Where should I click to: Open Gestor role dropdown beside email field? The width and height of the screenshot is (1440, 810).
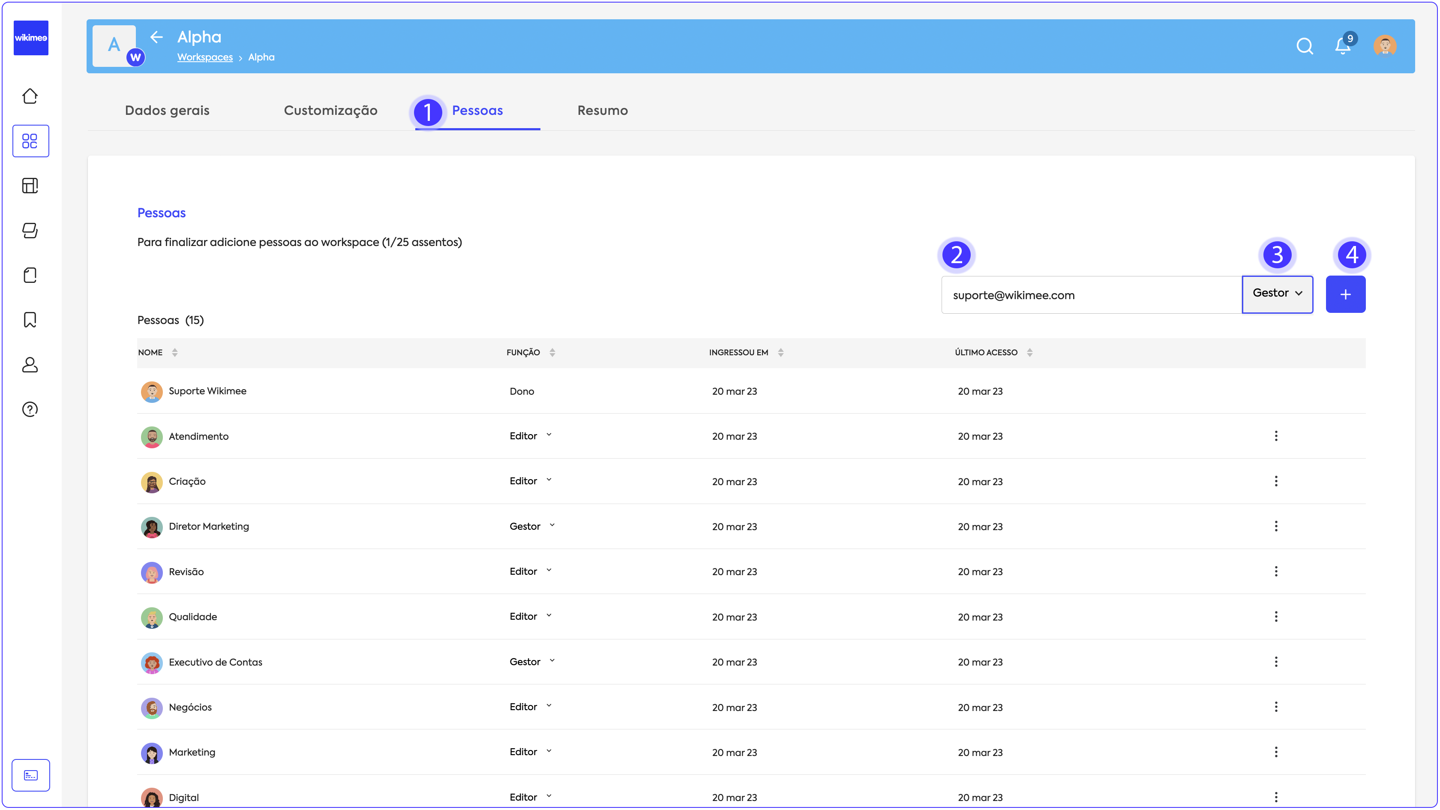[1277, 294]
